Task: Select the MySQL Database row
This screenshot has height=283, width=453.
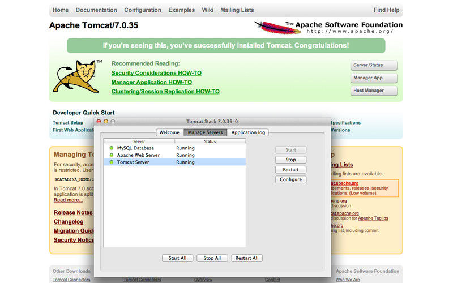Action: point(175,148)
